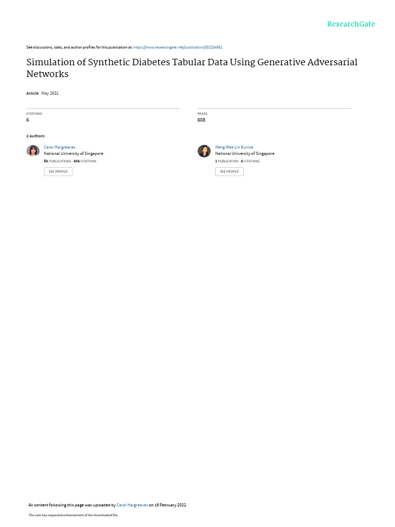
Task: Click the CITATIONS count 6 in the stats row
Action: tap(28, 120)
